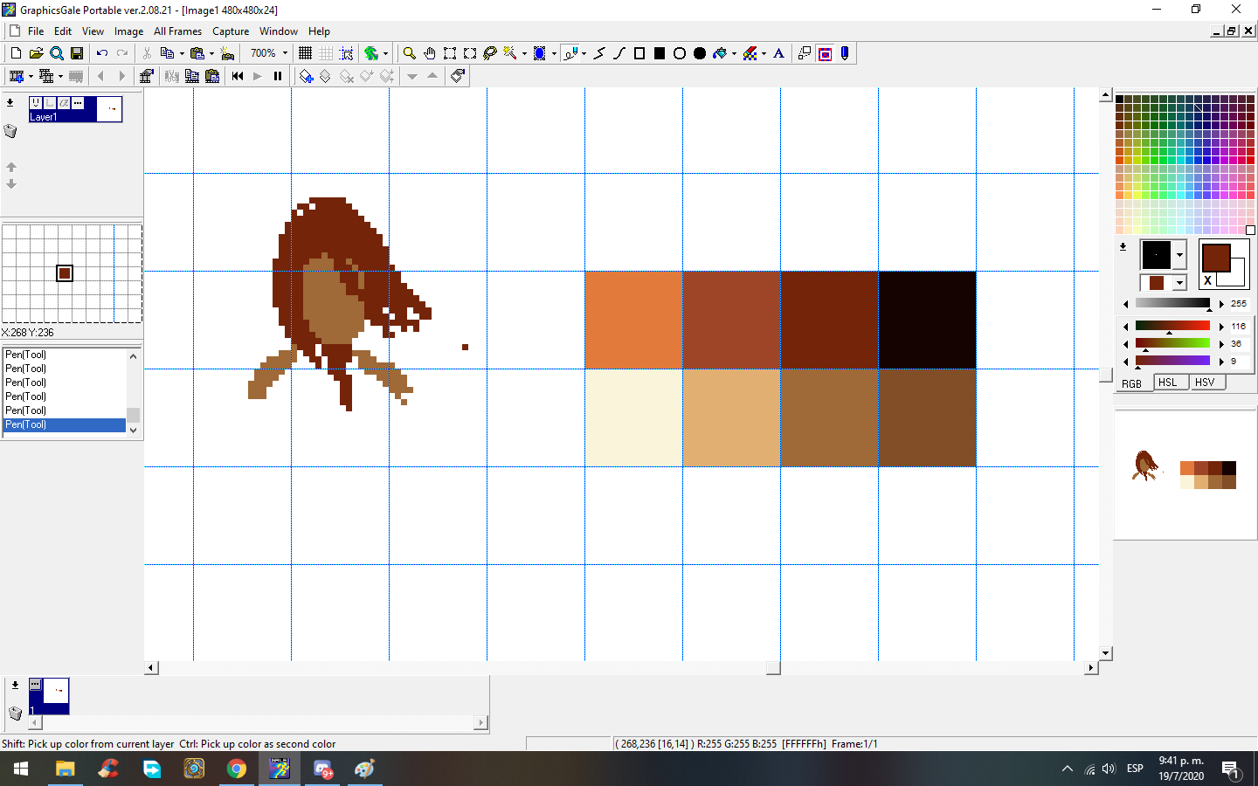Select the Magic Wand tool

[510, 53]
